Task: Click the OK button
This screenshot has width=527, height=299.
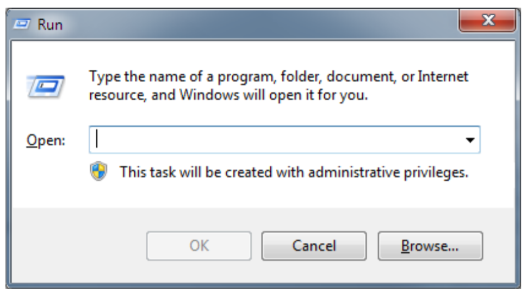Action: click(199, 246)
